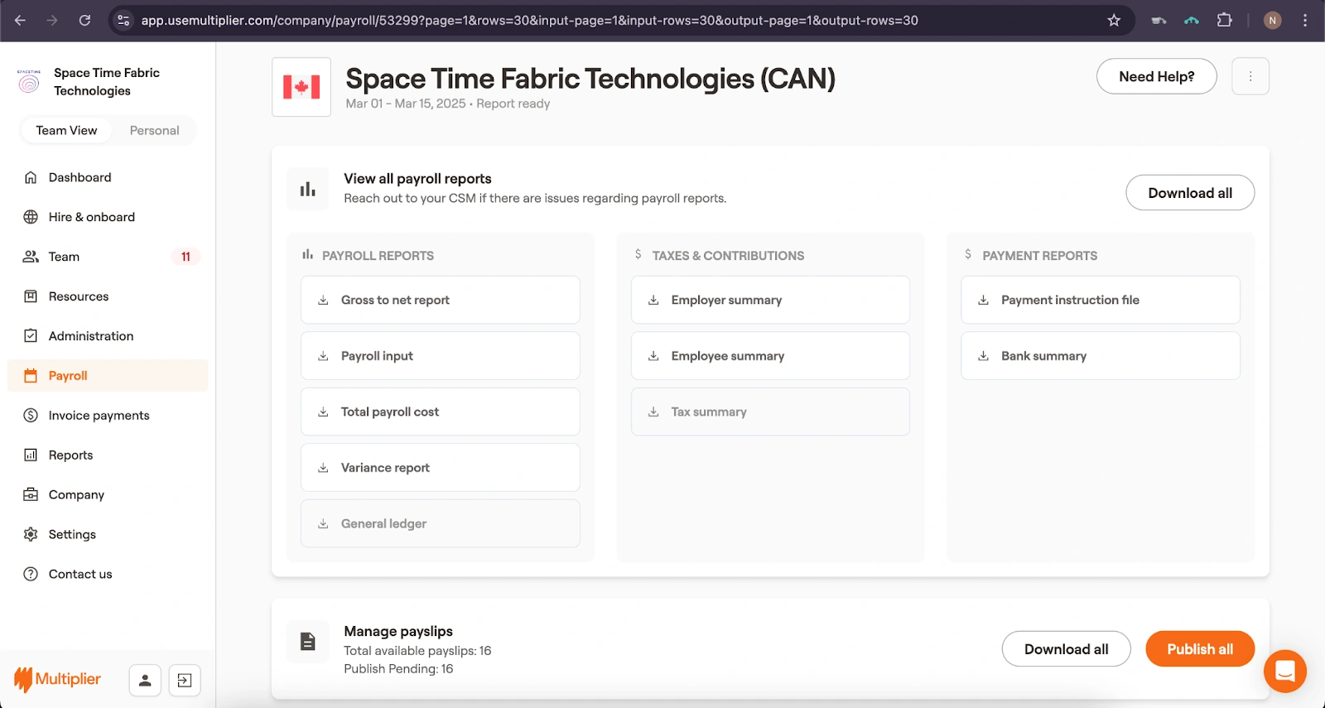Screen dimensions: 1325x708
Task: Open the Contact us page
Action: pyautogui.click(x=108, y=575)
